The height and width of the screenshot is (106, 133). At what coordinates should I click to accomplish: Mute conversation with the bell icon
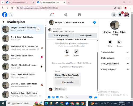click(110, 42)
